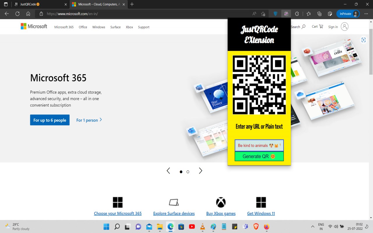Open the Get Windows 11 link
Screen dimensions: 373x233
261,213
